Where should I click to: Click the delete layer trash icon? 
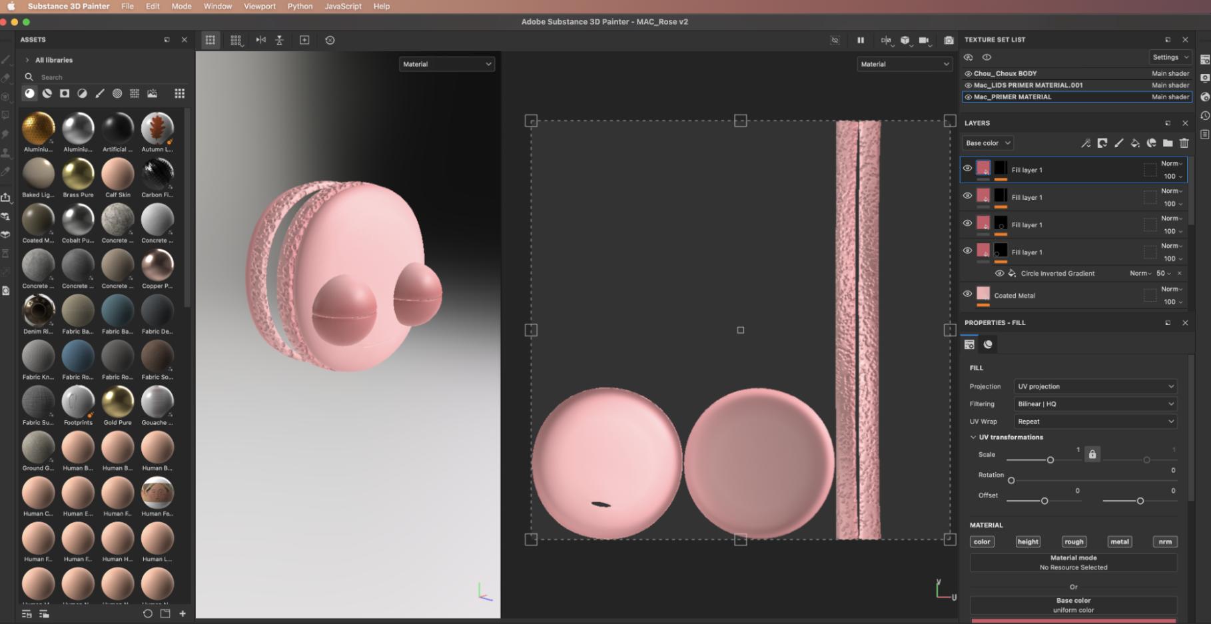tap(1184, 143)
